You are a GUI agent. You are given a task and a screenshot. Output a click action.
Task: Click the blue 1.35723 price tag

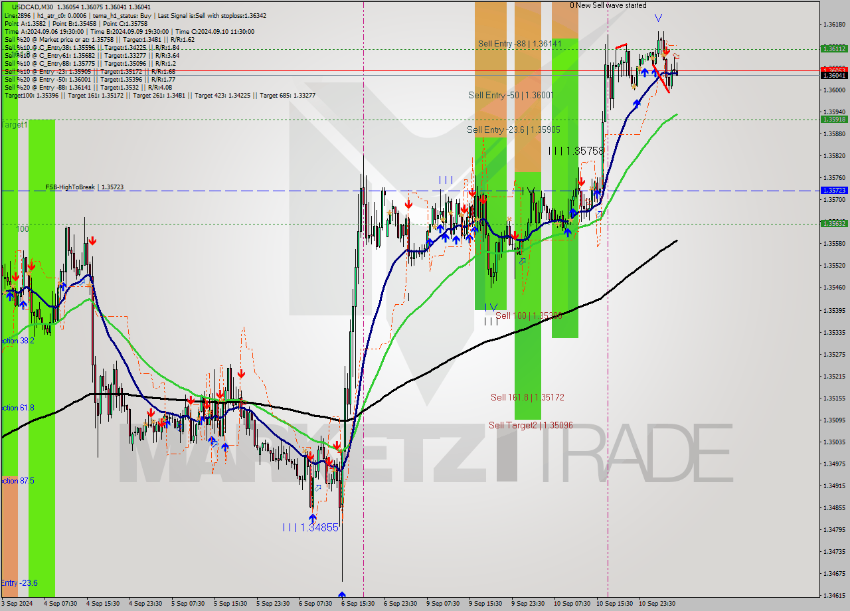pyautogui.click(x=834, y=190)
